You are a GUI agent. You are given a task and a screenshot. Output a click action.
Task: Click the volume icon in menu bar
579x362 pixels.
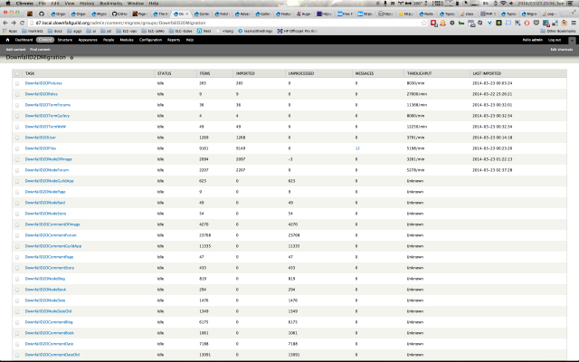pos(511,4)
